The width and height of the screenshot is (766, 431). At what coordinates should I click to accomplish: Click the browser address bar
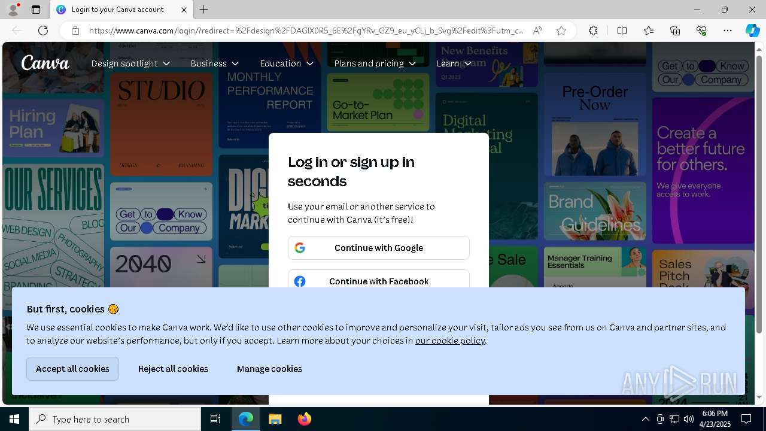click(306, 31)
